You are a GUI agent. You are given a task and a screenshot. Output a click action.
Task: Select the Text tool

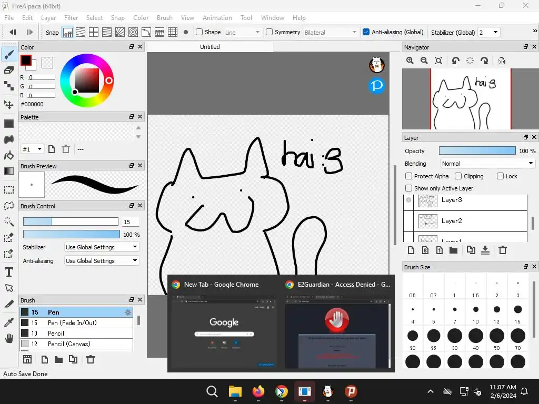click(9, 272)
